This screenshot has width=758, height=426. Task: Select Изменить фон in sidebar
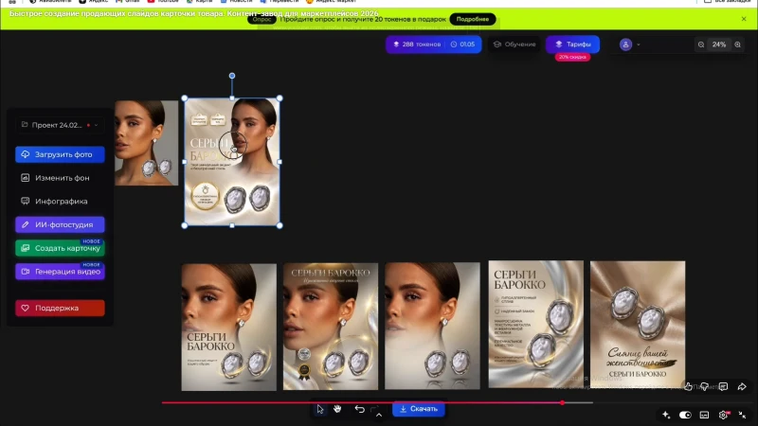60,178
